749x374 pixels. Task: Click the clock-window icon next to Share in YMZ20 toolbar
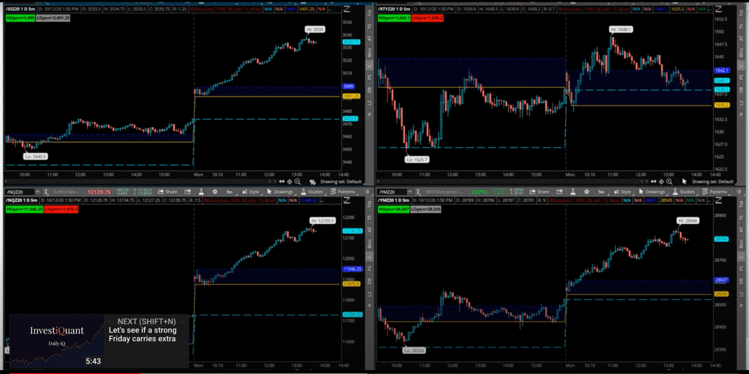[559, 192]
